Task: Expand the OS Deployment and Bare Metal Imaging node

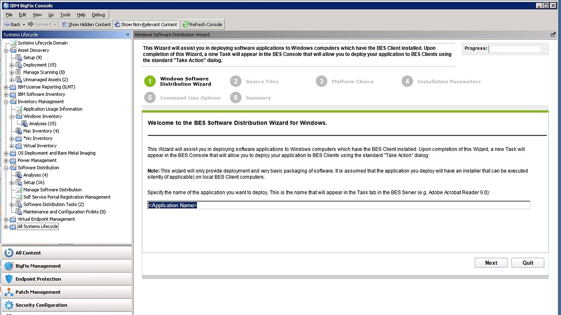Action: [6, 153]
